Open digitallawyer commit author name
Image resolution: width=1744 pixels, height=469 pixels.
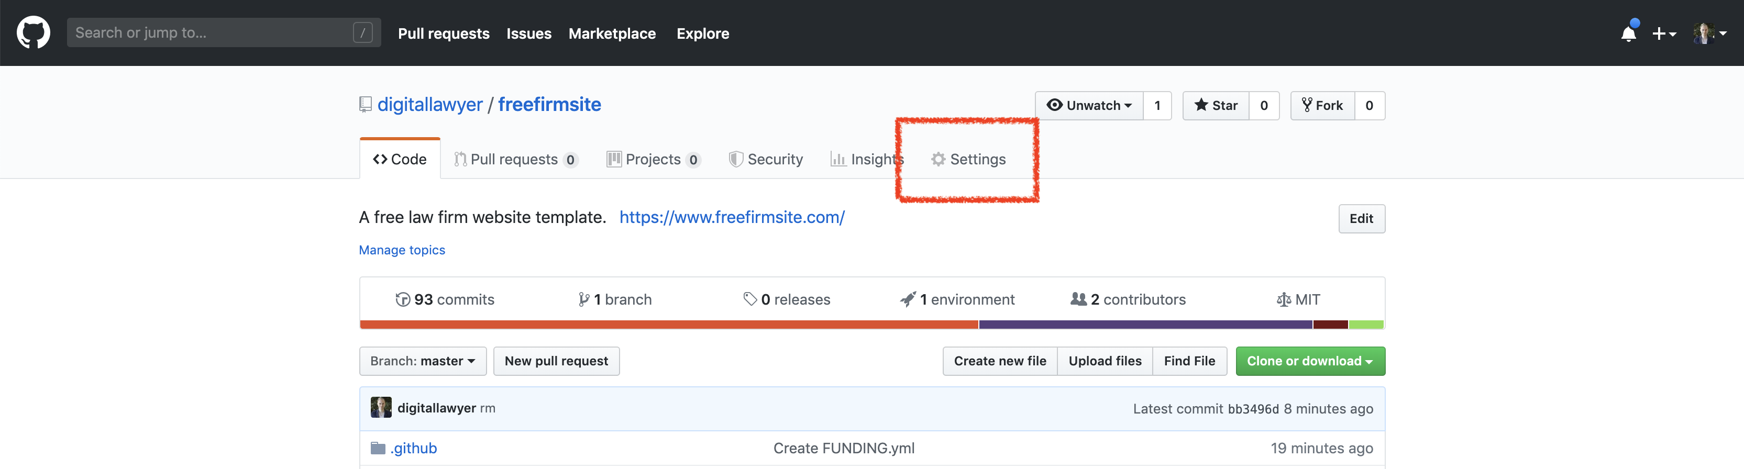click(437, 408)
